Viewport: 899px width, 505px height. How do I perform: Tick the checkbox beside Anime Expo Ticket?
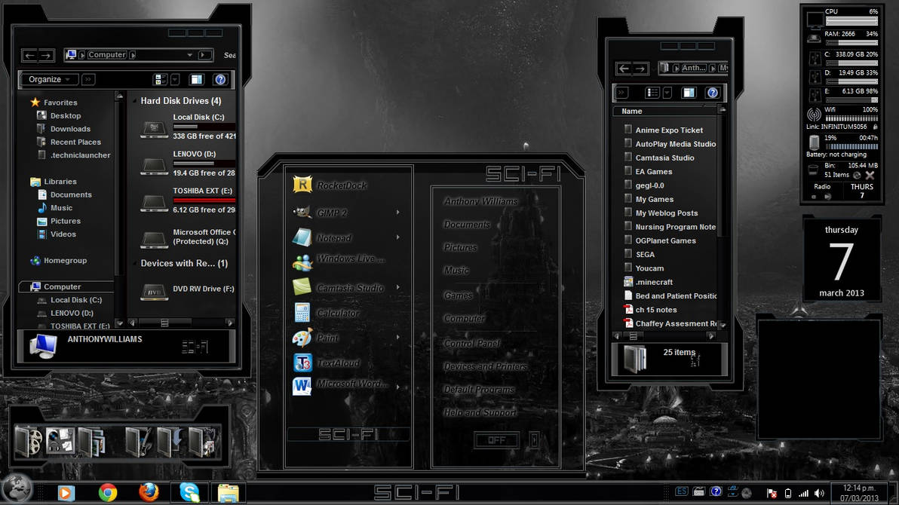(x=627, y=130)
